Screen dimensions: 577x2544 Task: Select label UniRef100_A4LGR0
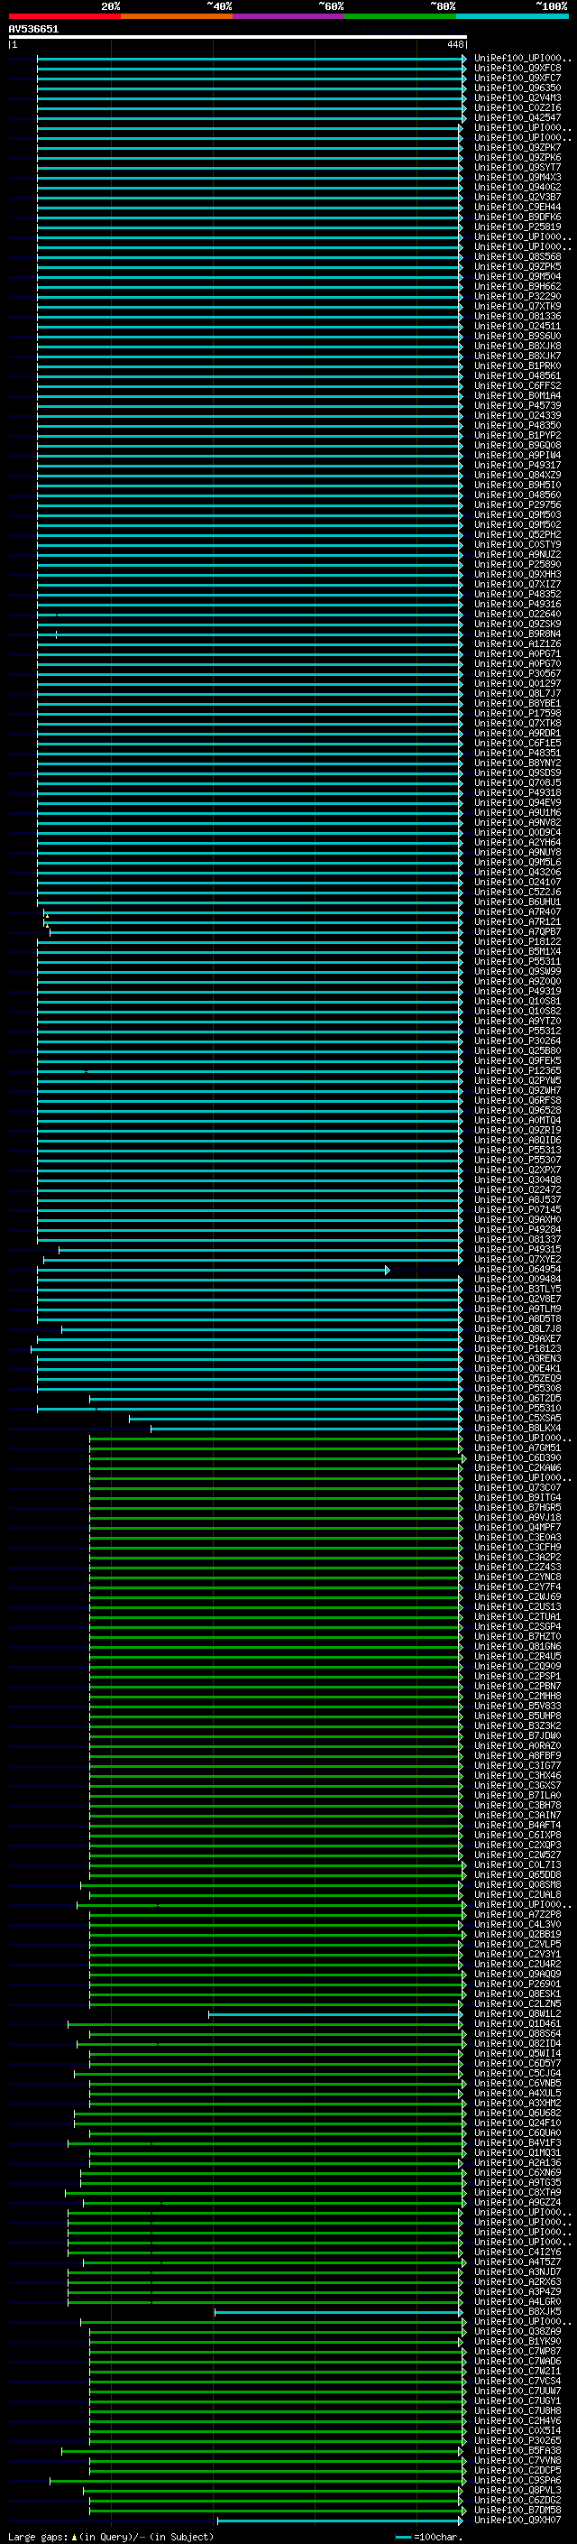pyautogui.click(x=517, y=2301)
